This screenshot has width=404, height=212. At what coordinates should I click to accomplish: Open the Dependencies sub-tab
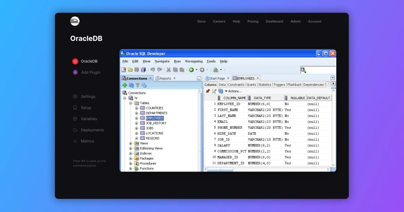coord(314,84)
